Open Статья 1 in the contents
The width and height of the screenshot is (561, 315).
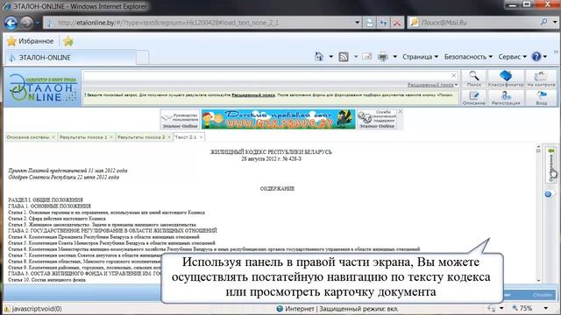(x=107, y=213)
